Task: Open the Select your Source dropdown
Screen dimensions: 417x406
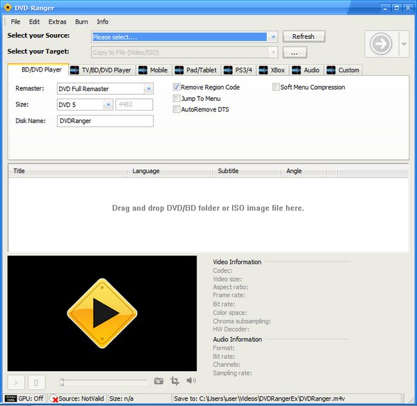Action: (x=273, y=37)
